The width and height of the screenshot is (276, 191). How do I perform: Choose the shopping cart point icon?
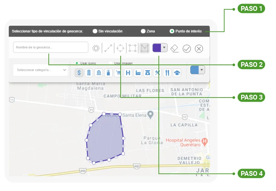point(118,73)
